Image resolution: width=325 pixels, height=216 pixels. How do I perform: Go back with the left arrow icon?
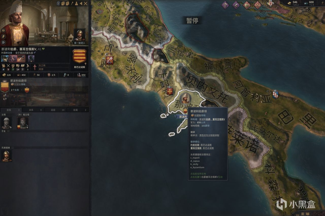click(81, 3)
